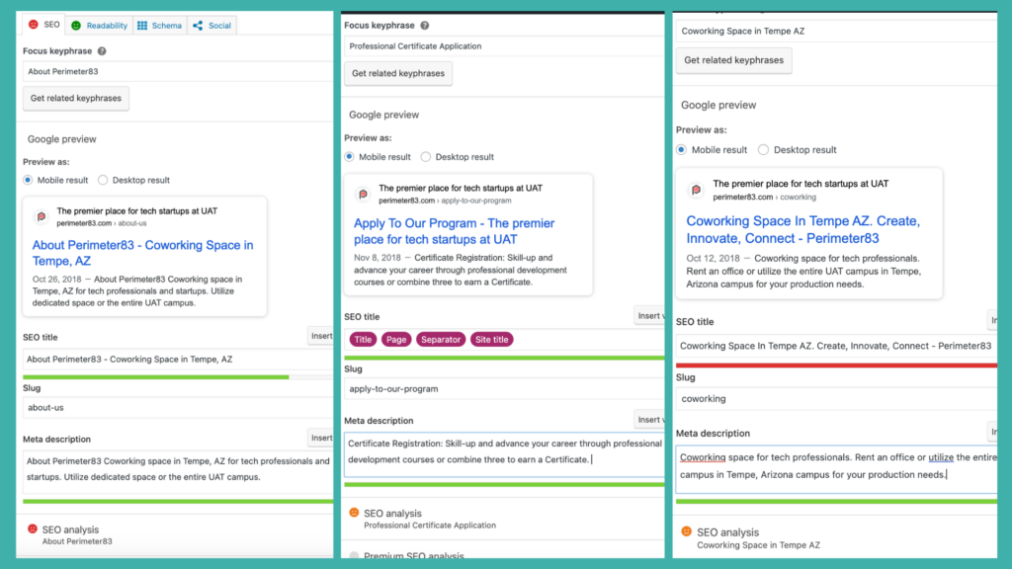Click the About Perimeter83 focus keyphrase field
Viewport: 1012px width, 569px height.
[178, 71]
